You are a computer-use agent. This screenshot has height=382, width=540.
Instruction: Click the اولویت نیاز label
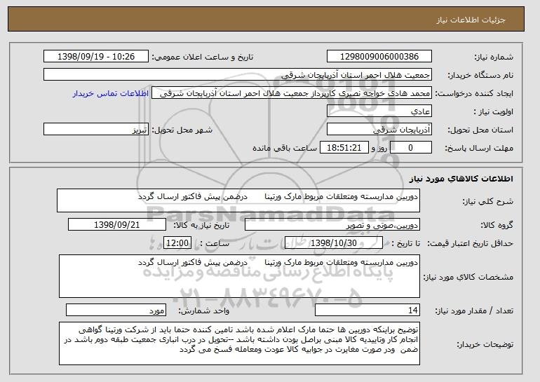493,112
